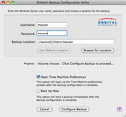The image size is (126, 117).
Task: Click the Open Time Machine Preferences label
Action: pyautogui.click(x=63, y=77)
